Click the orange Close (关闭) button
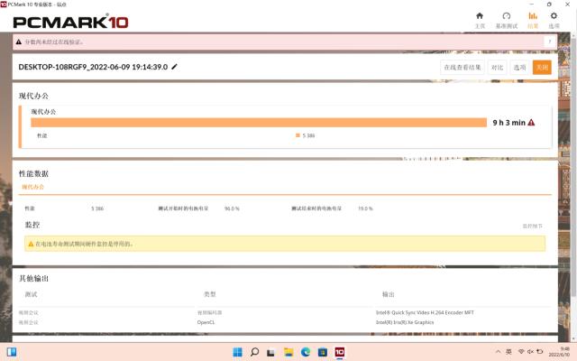This screenshot has width=577, height=361. point(542,68)
